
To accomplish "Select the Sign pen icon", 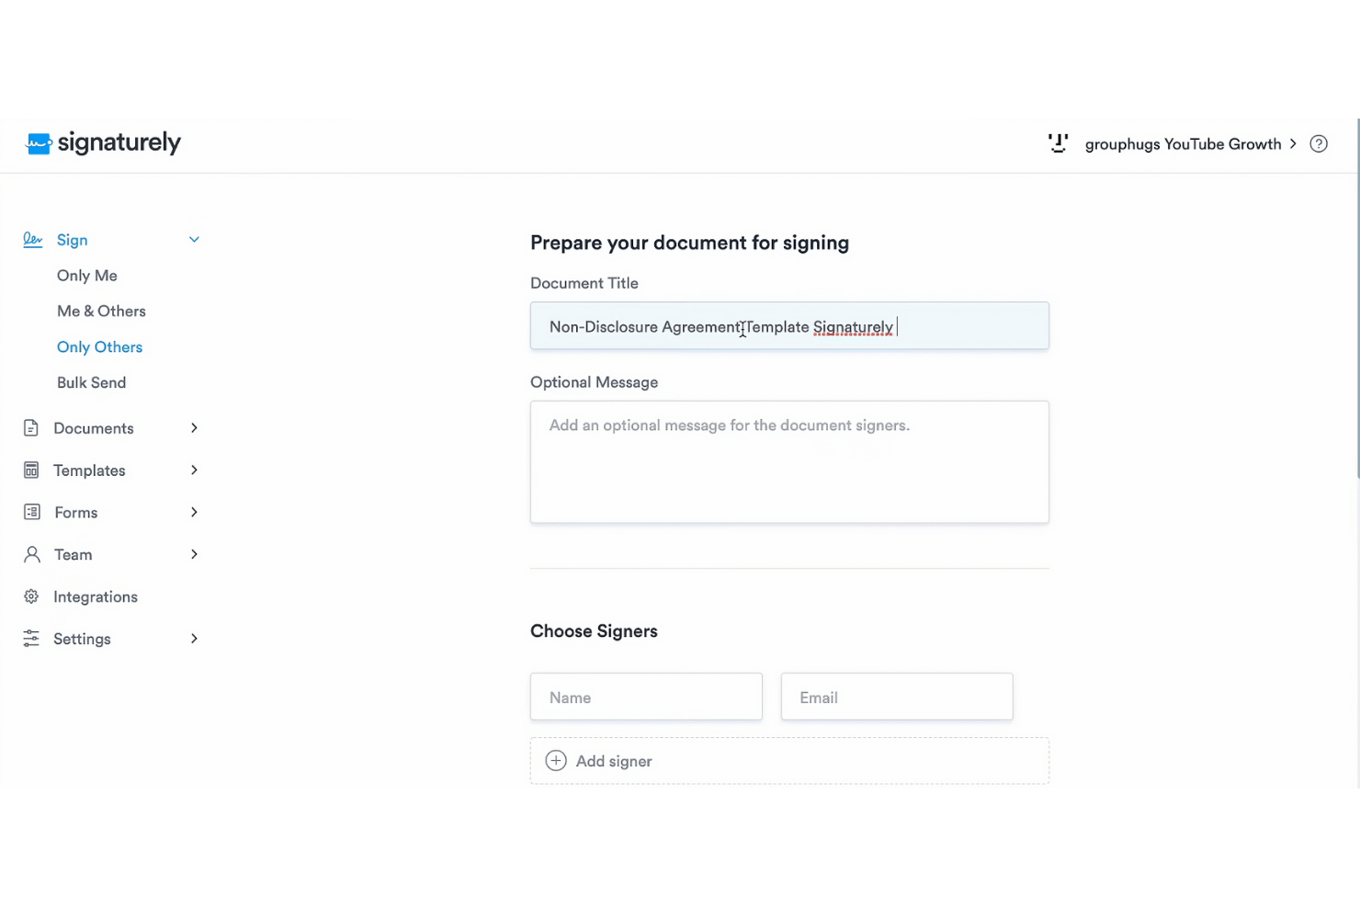I will point(32,239).
